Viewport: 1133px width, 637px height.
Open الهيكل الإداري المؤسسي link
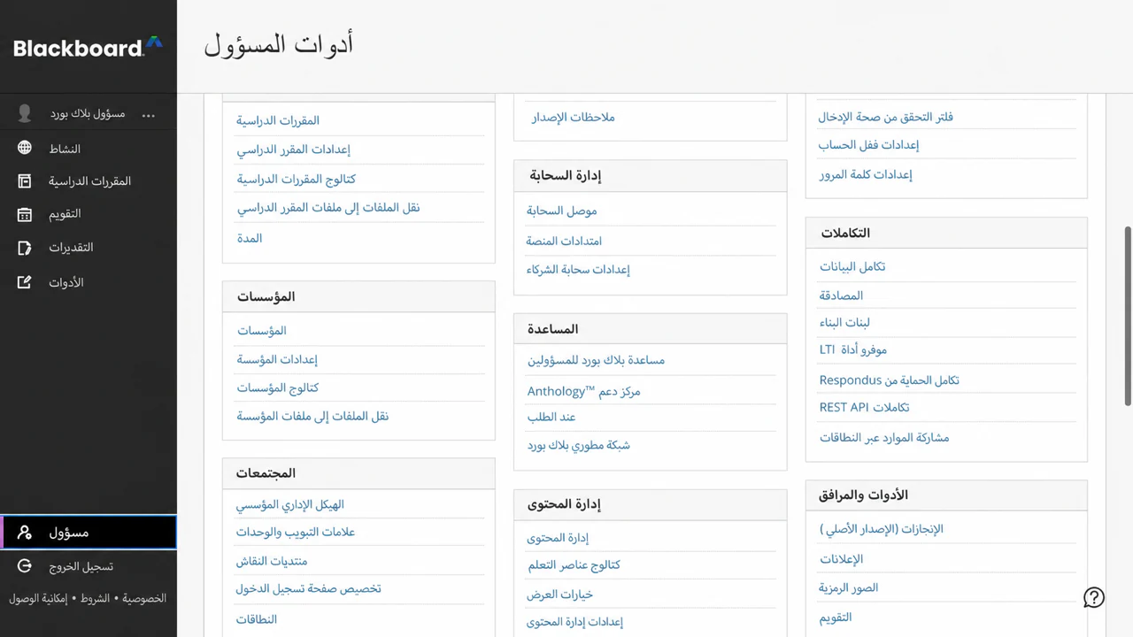(290, 504)
